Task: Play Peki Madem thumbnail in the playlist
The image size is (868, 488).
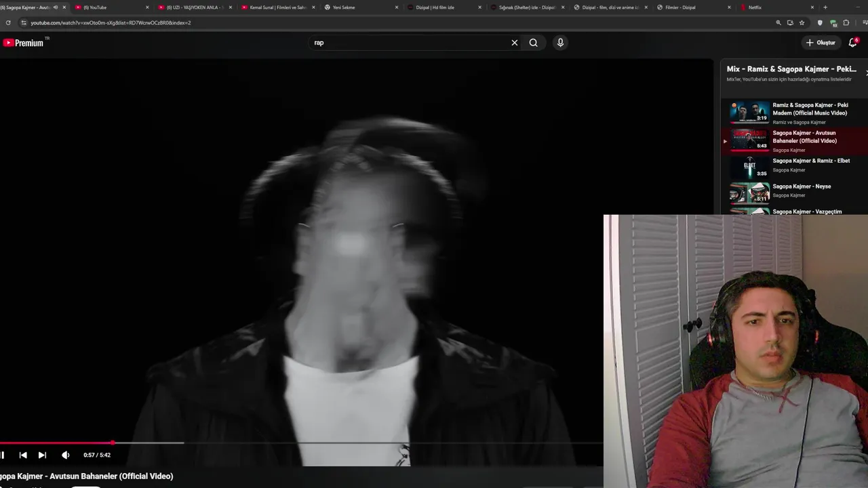Action: [x=749, y=112]
